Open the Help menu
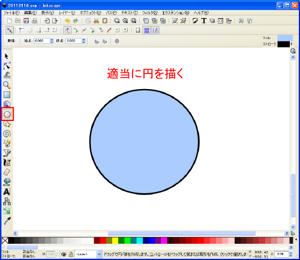This screenshot has width=300, height=260. (201, 13)
